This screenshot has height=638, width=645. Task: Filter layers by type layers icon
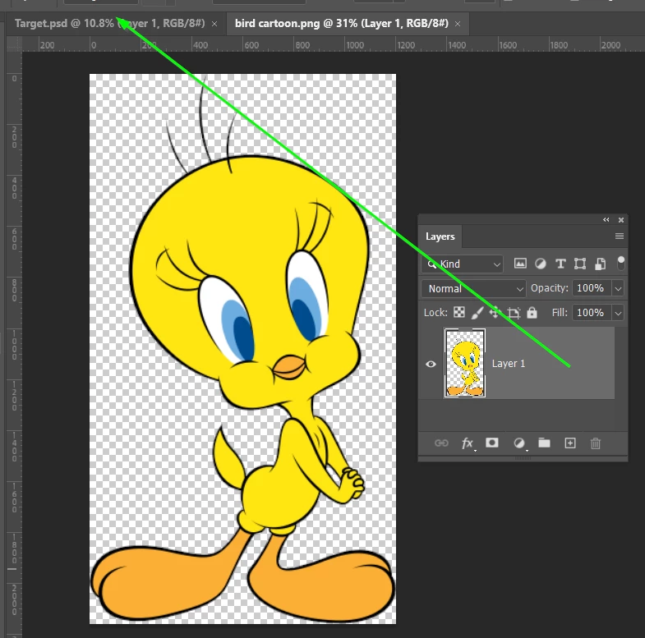(560, 264)
